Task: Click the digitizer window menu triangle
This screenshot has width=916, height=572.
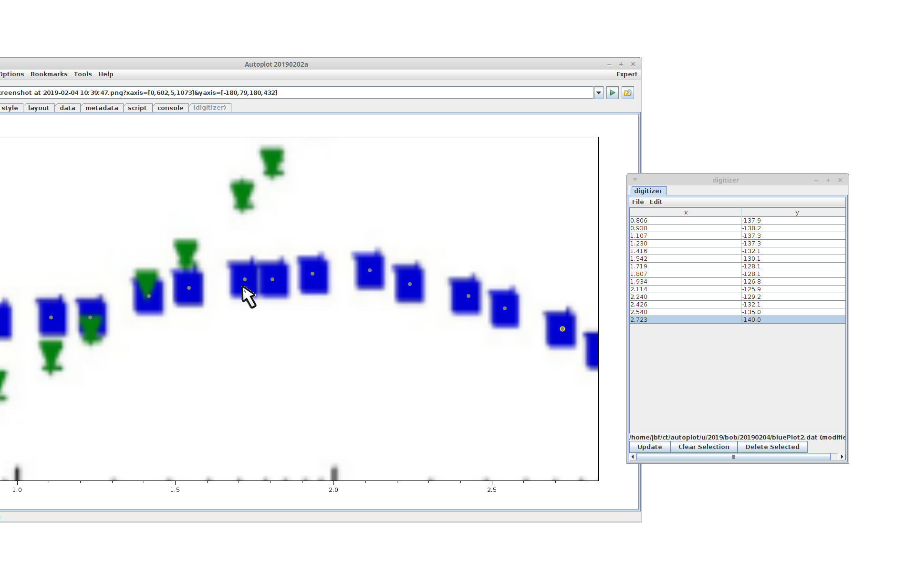Action: 635,180
